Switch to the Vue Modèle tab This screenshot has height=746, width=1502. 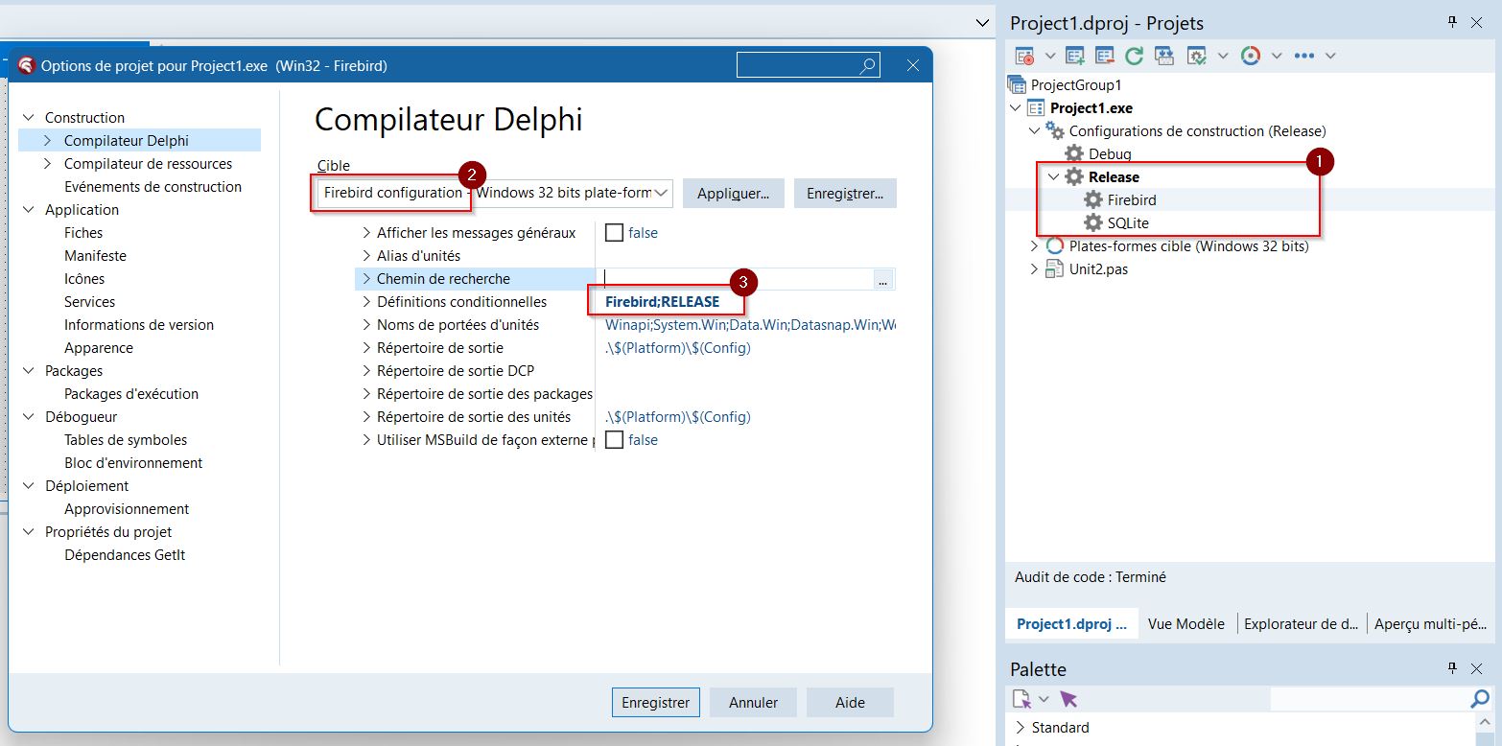click(x=1186, y=623)
